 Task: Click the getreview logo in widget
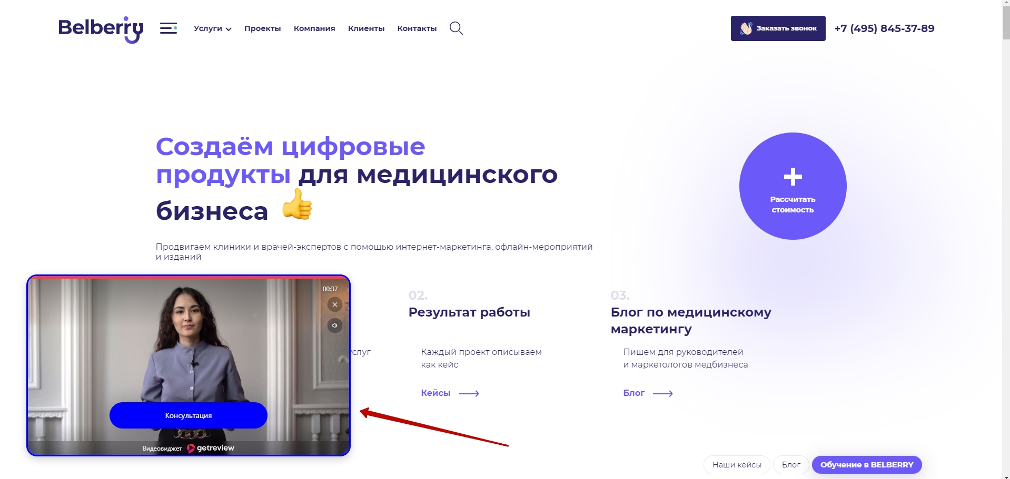tap(211, 448)
